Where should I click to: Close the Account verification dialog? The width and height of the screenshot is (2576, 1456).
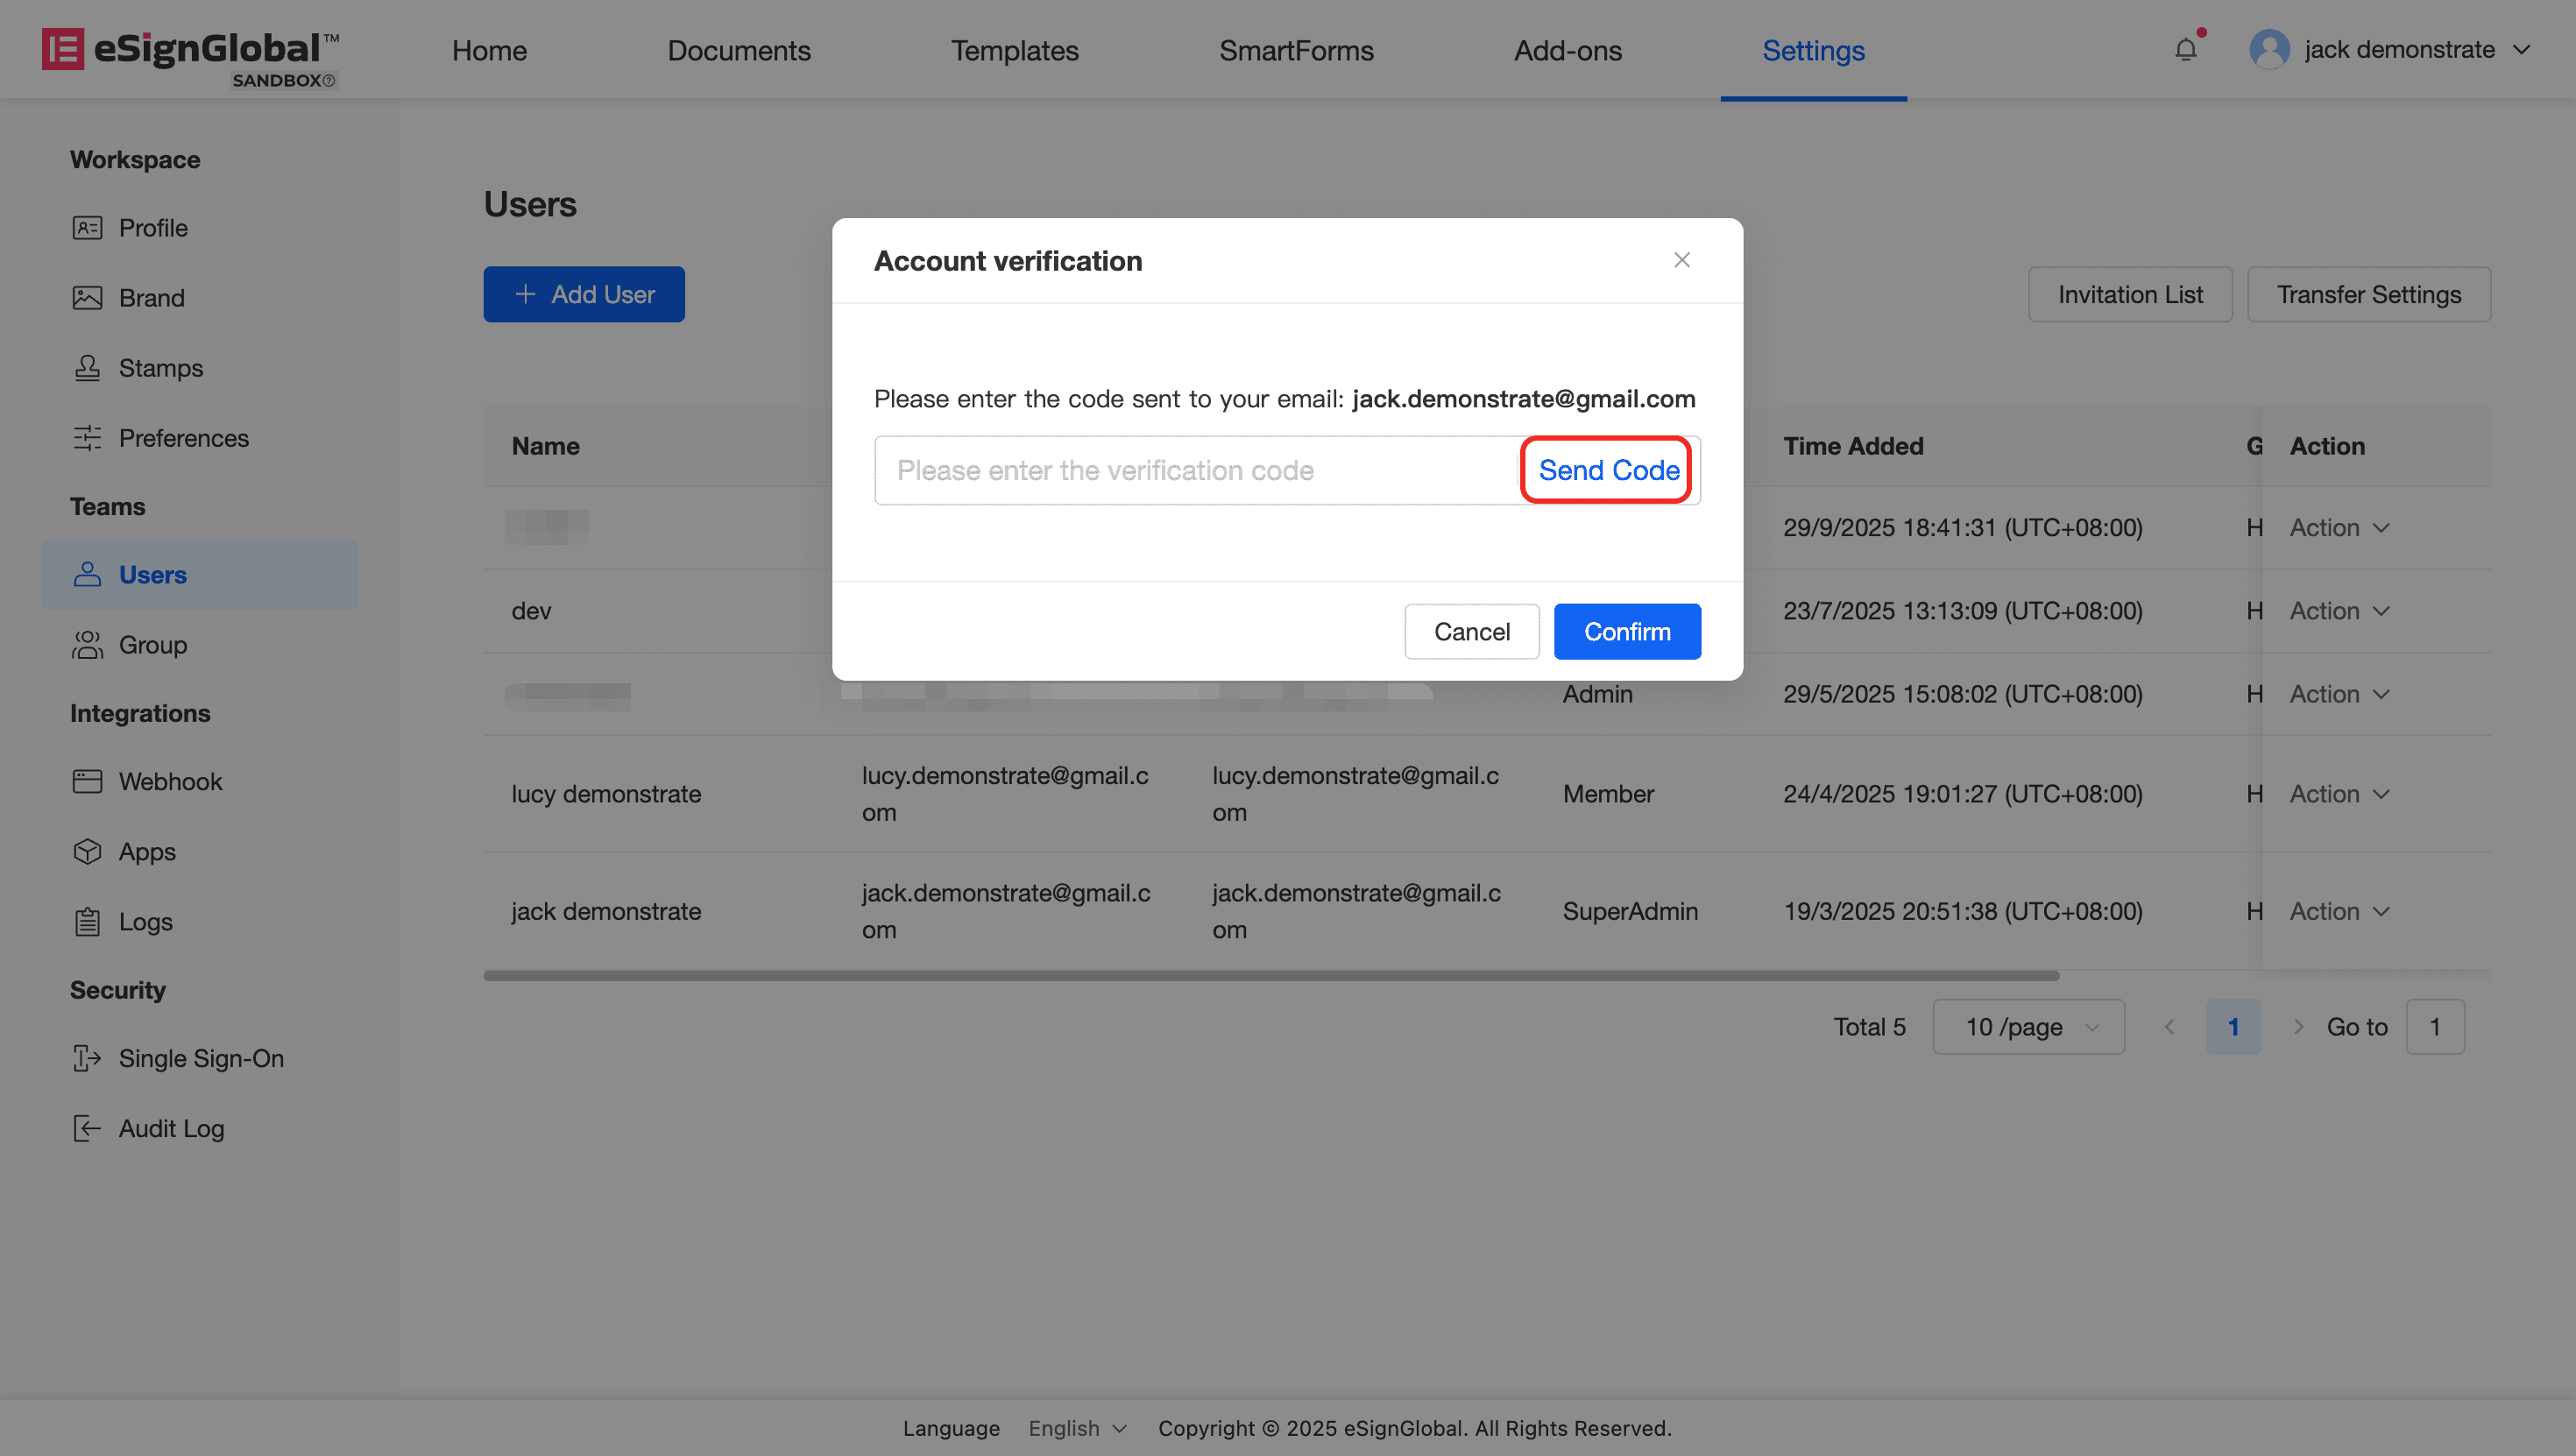click(1682, 260)
